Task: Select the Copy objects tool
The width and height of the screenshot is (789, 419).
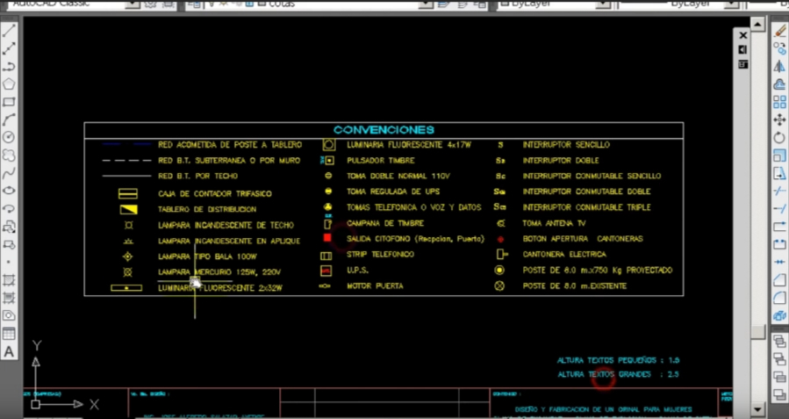Action: click(x=779, y=48)
